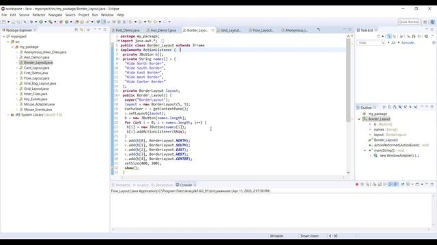Select Grid_Bag_Layout.java in Package Explorer

coord(40,83)
